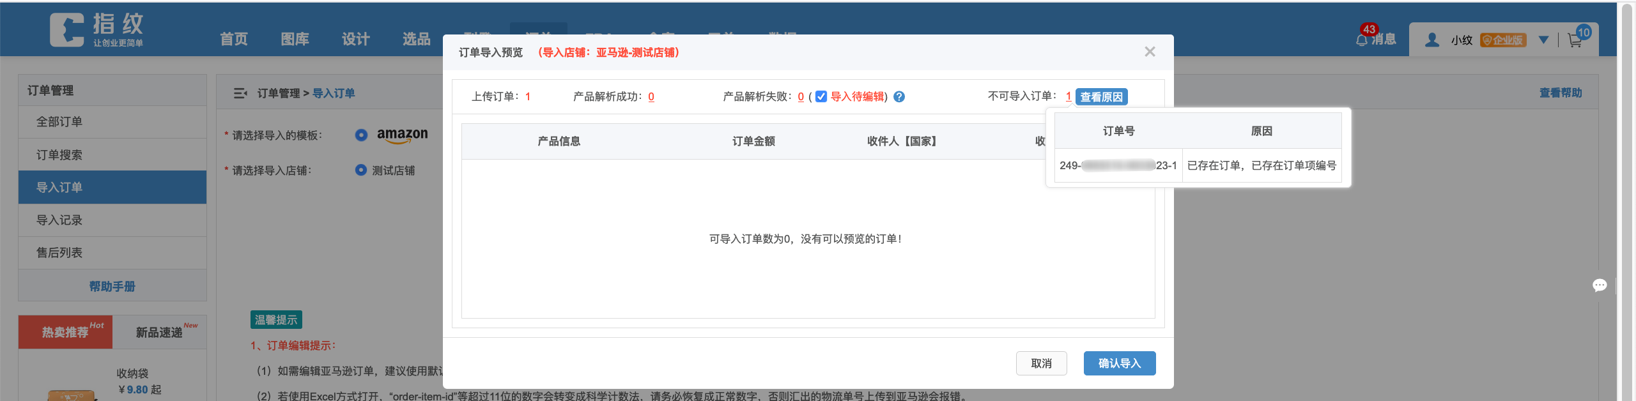The image size is (1636, 401).
Task: Open the message notification bell
Action: click(x=1362, y=39)
